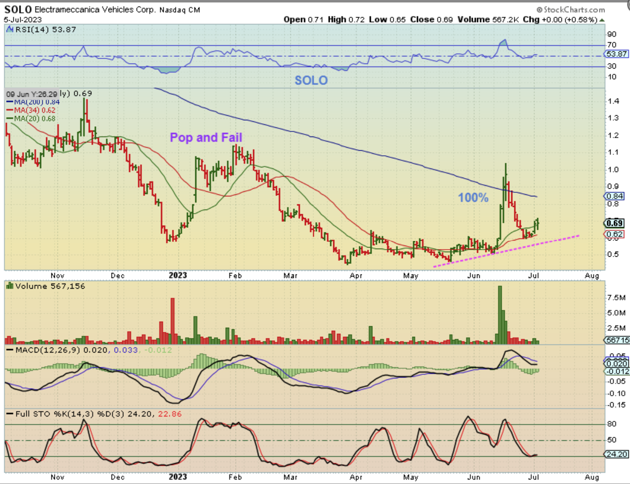
Task: Click the MA(34) 0.62 legend entry
Action: (x=31, y=110)
